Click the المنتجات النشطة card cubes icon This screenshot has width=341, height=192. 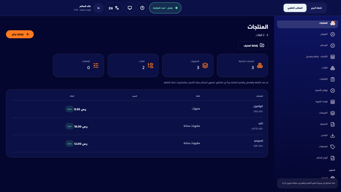click(260, 65)
